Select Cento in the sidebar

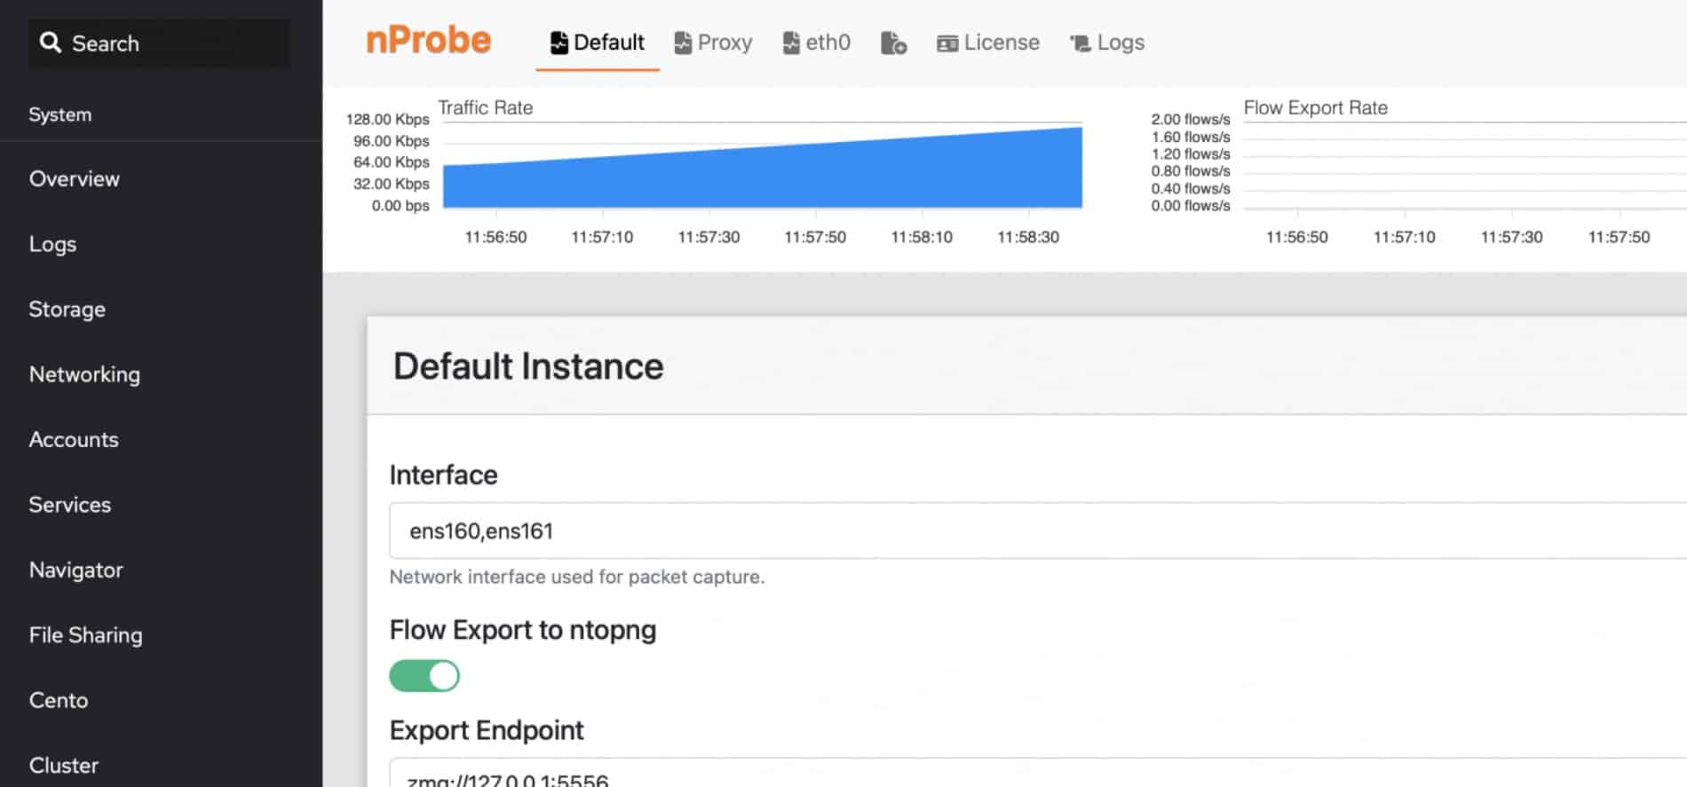pyautogui.click(x=59, y=700)
